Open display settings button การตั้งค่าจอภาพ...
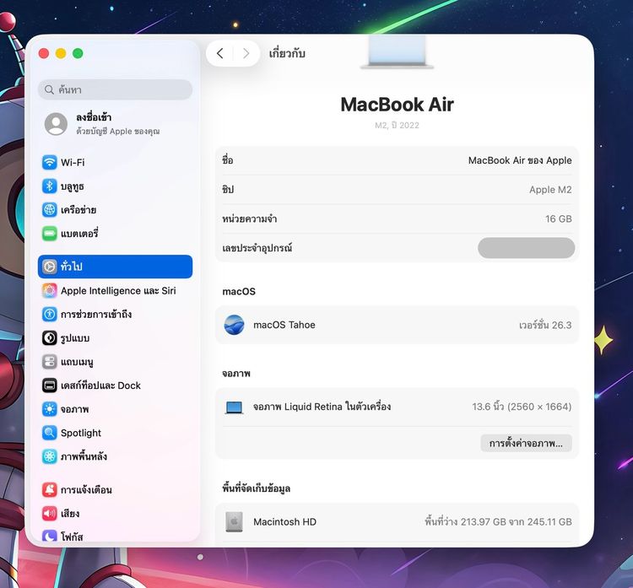Viewport: 633px width, 588px height. pos(526,443)
